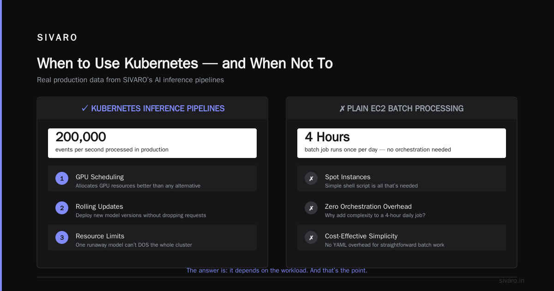
Task: Click 'Deploy new model versions without dropping requests'
Action: pyautogui.click(x=141, y=215)
